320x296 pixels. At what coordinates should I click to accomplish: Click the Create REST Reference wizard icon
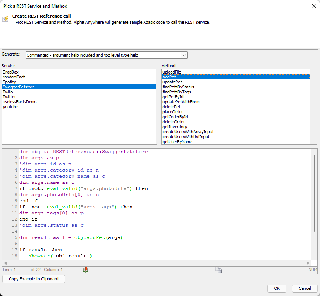coord(5,19)
